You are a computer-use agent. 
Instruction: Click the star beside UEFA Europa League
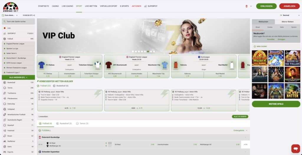[x=5, y=63]
